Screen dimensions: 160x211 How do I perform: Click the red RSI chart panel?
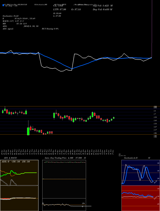(x=140, y=198)
